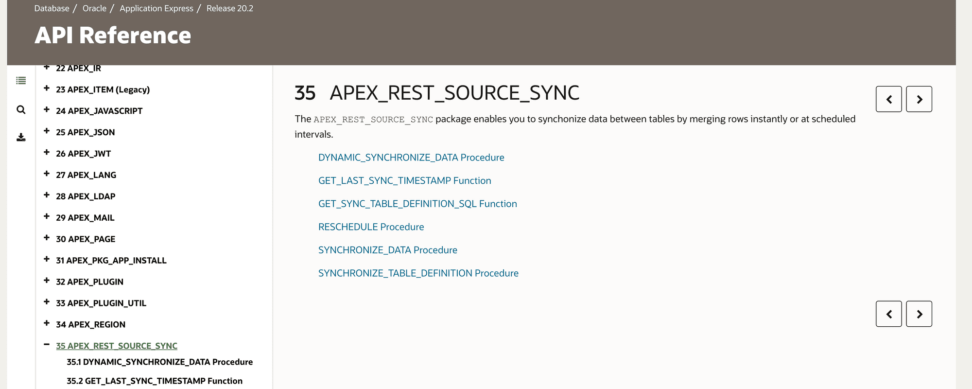Select 31 APEX_PKG_APP_INSTALL in contents tree
Image resolution: width=972 pixels, height=389 pixels.
pyautogui.click(x=111, y=261)
